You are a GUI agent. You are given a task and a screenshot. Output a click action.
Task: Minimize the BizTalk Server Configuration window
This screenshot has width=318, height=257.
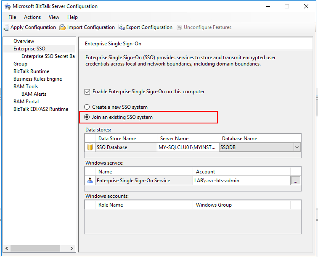(268, 6)
